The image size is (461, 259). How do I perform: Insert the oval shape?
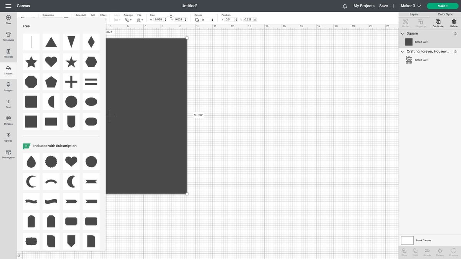tap(91, 102)
